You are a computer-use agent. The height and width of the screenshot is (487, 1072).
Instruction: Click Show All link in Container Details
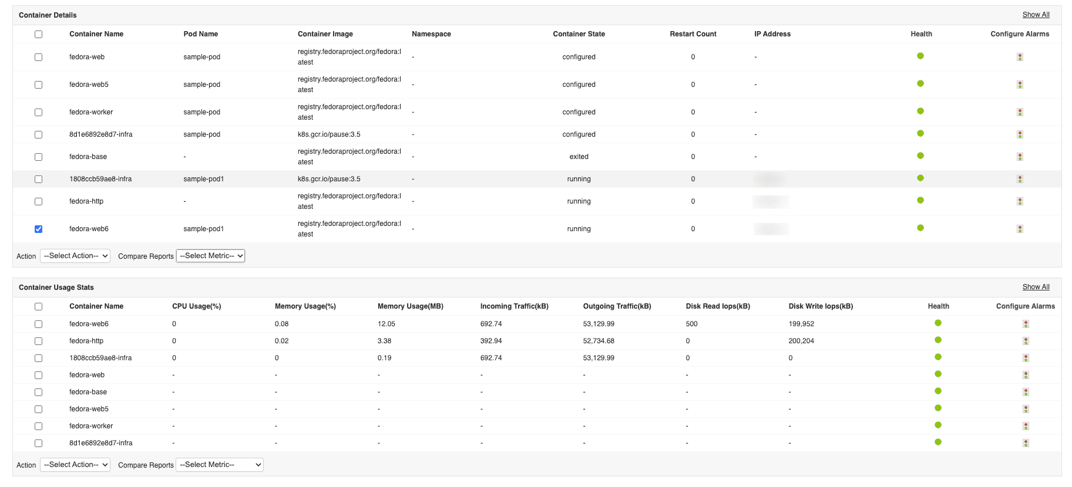point(1036,15)
